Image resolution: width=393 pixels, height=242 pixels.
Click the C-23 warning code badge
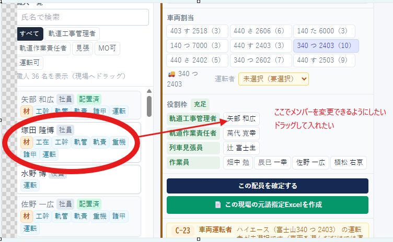[x=183, y=231]
